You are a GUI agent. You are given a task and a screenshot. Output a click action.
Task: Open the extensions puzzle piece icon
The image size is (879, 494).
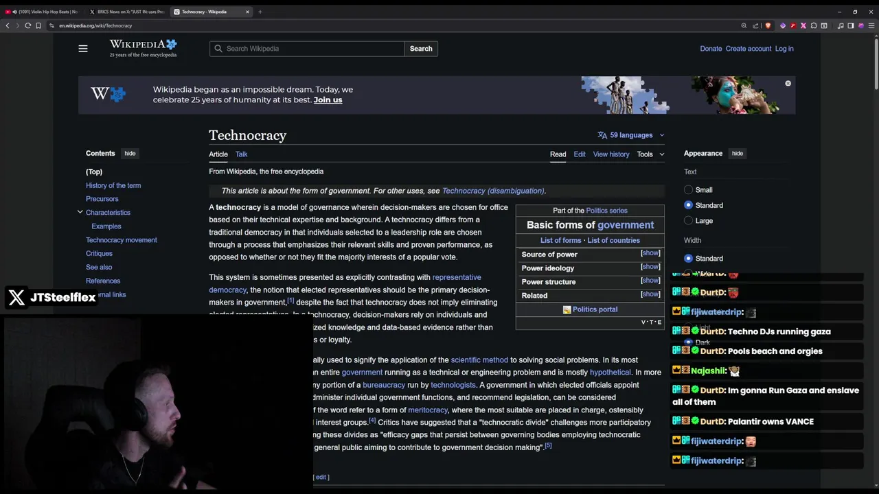(x=814, y=25)
